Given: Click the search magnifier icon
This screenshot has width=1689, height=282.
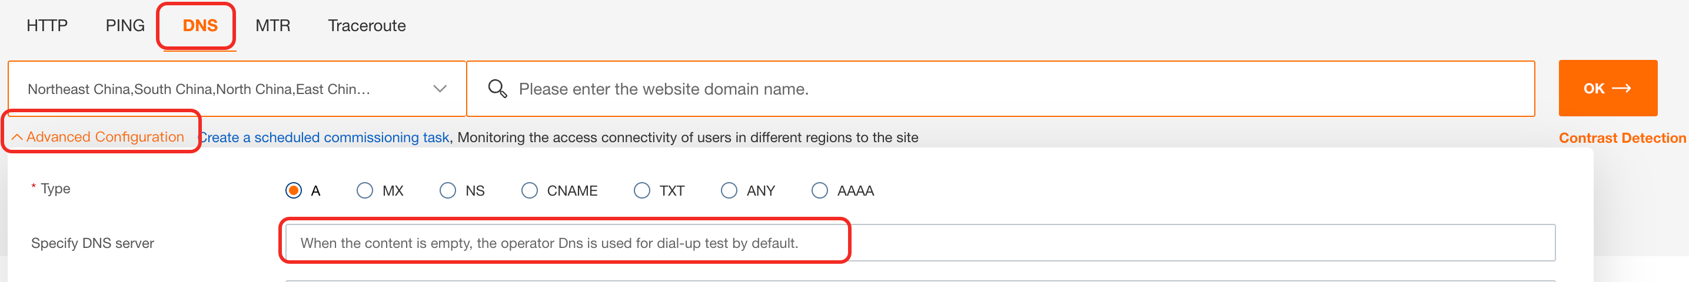Looking at the screenshot, I should (x=498, y=89).
